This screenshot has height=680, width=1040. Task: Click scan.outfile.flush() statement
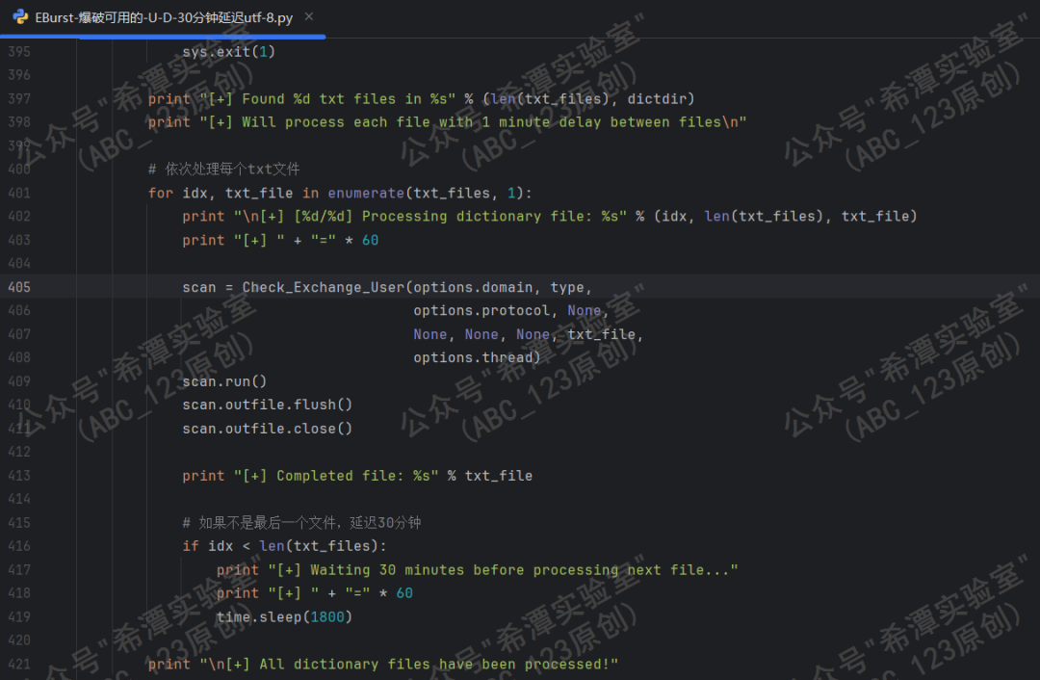268,405
